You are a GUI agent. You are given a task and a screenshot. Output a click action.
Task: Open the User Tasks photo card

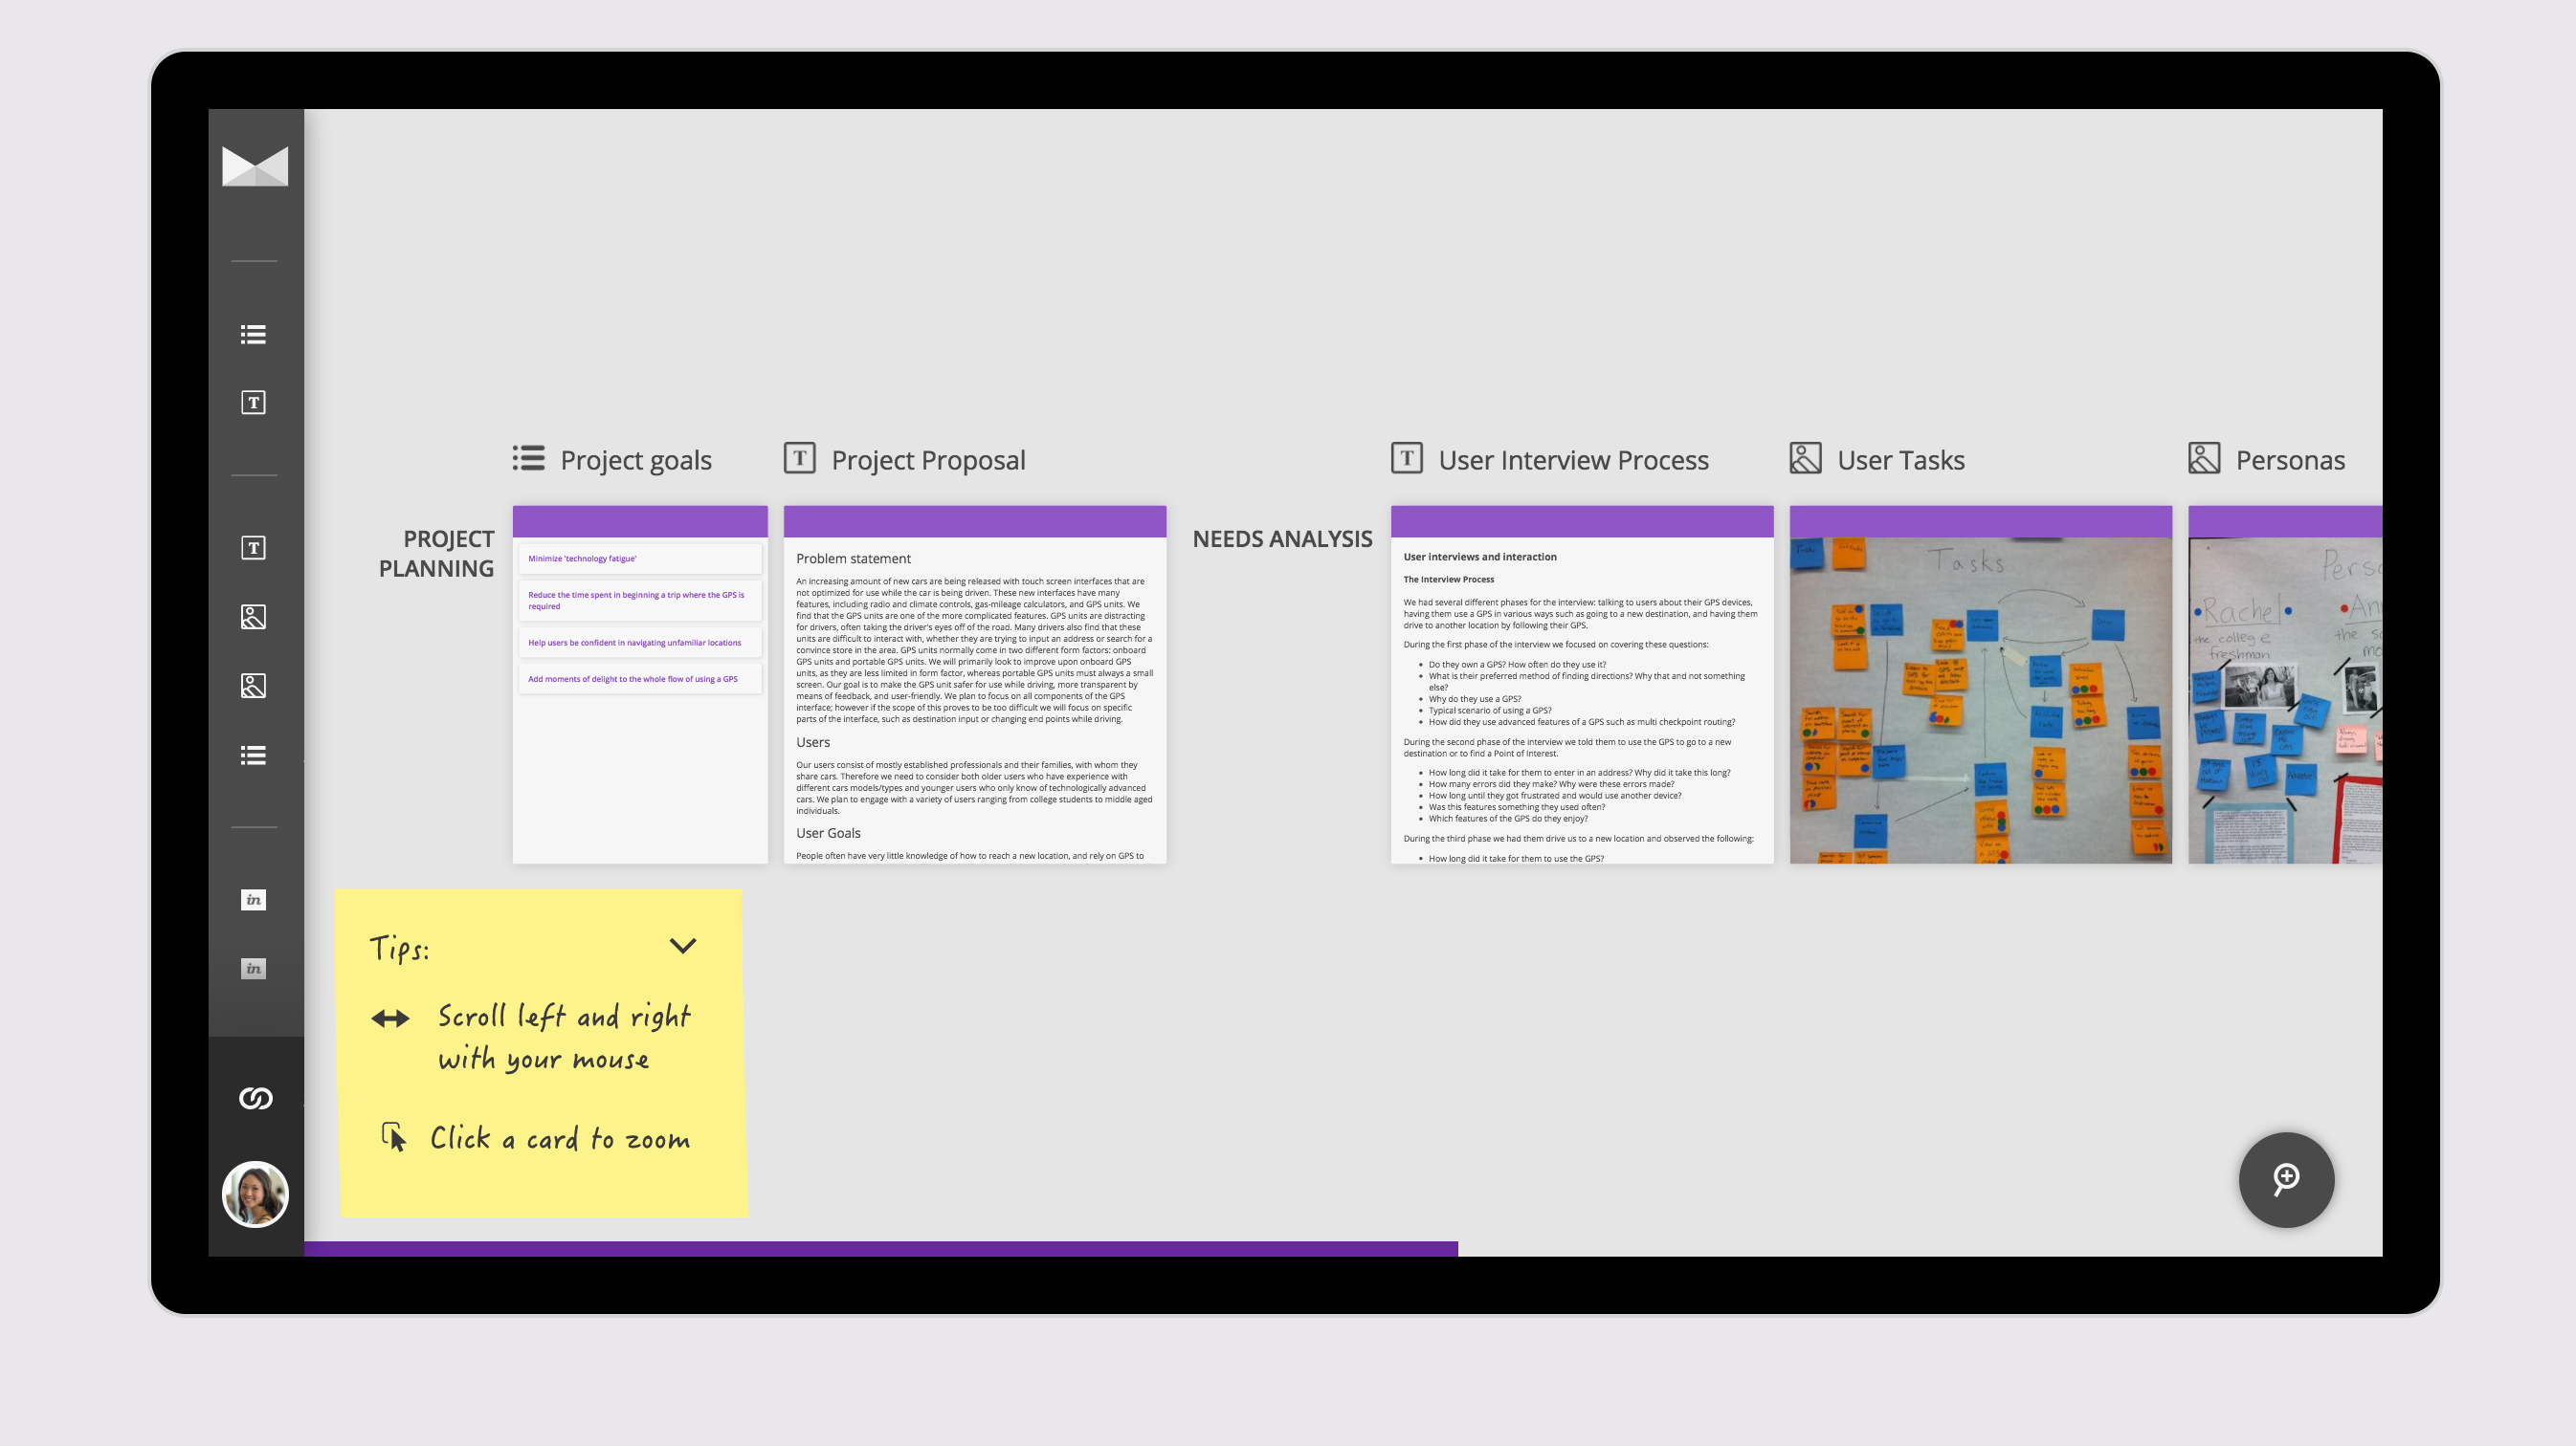click(x=1980, y=699)
